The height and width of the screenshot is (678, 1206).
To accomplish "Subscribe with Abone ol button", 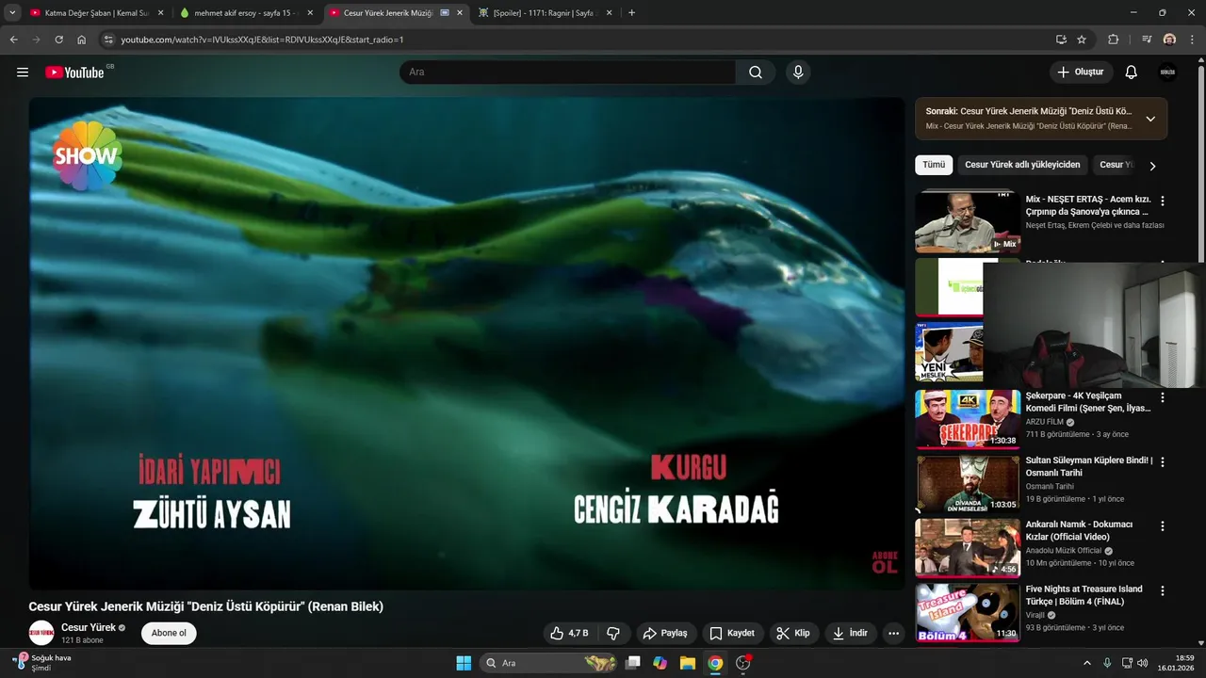I will 169,633.
